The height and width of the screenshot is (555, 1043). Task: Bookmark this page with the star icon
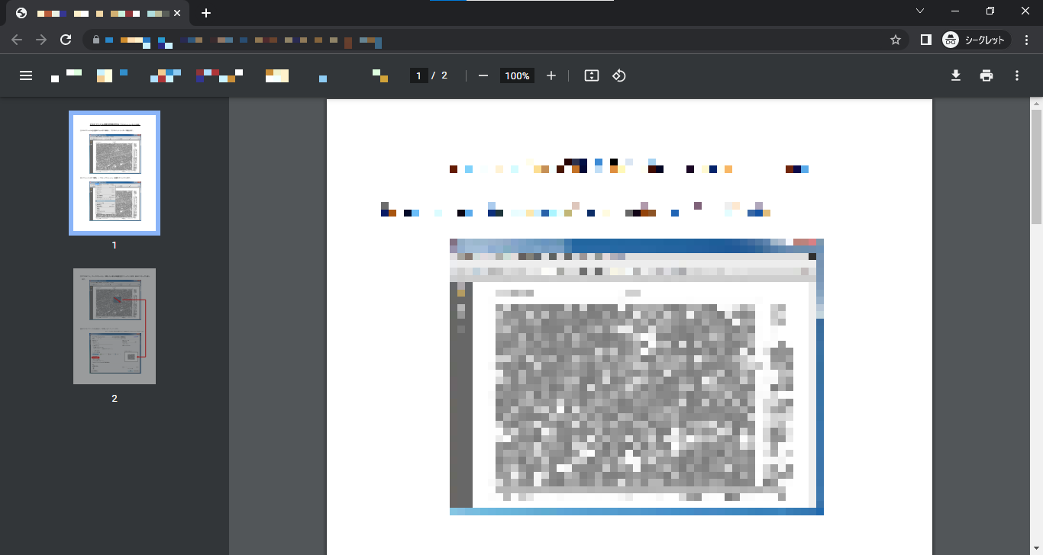pyautogui.click(x=896, y=40)
